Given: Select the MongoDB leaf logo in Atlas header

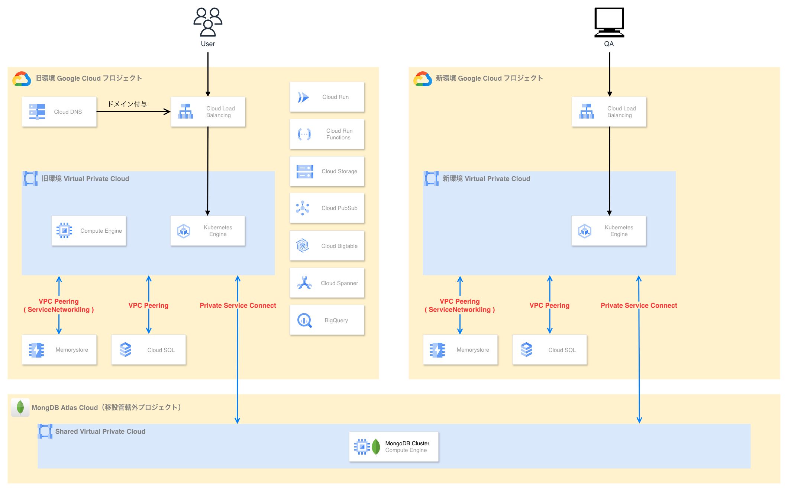Looking at the screenshot, I should coord(20,407).
